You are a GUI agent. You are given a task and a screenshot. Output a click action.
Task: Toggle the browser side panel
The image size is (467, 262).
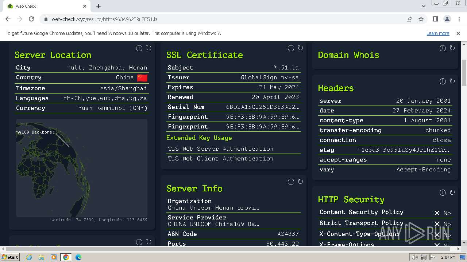click(435, 19)
